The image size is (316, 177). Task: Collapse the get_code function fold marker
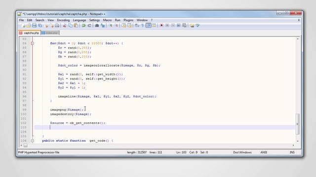click(x=33, y=141)
